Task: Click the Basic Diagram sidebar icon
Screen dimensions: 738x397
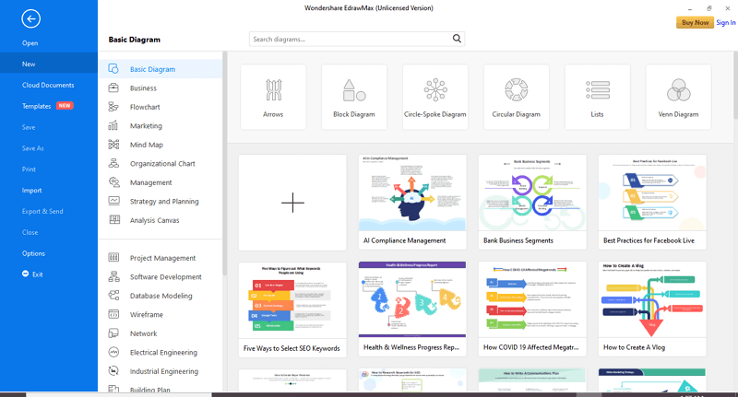Action: coord(113,68)
